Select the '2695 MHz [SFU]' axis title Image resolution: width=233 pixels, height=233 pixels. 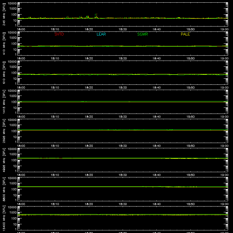point(4,131)
